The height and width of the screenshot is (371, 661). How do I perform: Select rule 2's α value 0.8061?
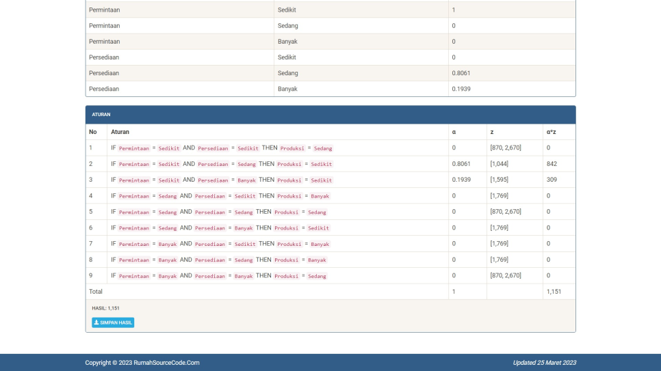[461, 164]
